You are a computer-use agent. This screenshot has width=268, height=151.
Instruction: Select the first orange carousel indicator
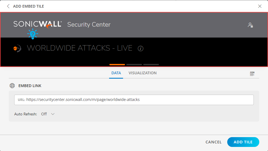[x=117, y=65]
